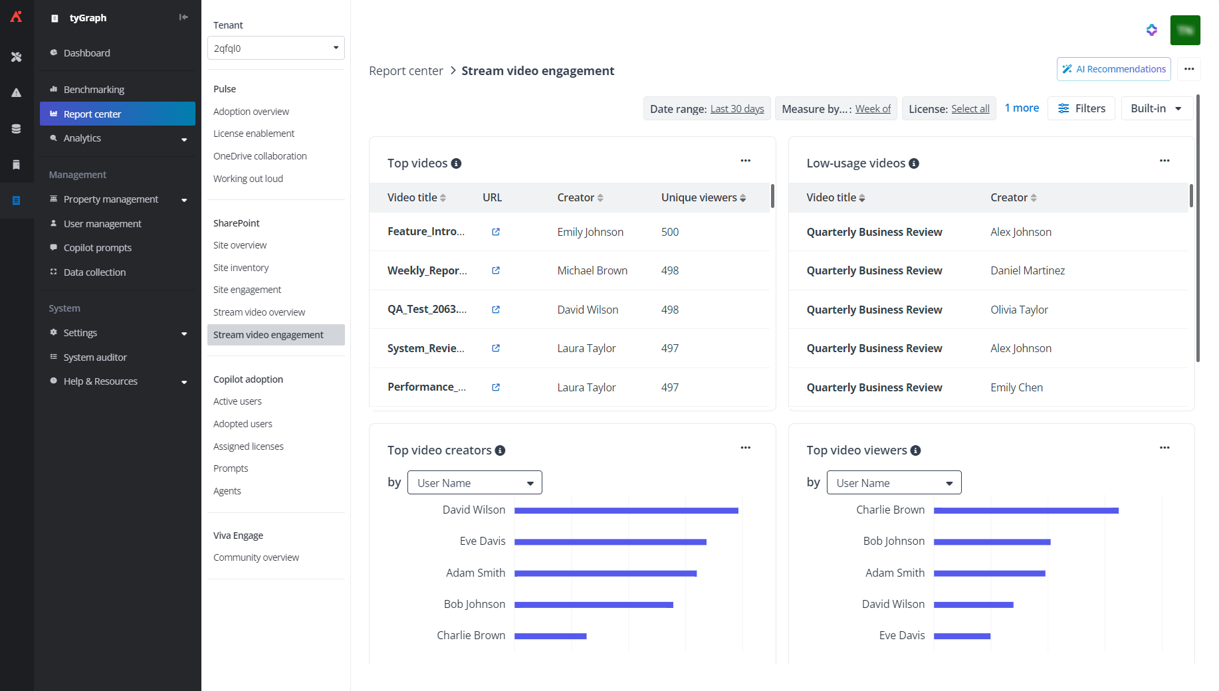The width and height of the screenshot is (1219, 691).
Task: Open Top video viewers options ellipsis
Action: 1164,448
